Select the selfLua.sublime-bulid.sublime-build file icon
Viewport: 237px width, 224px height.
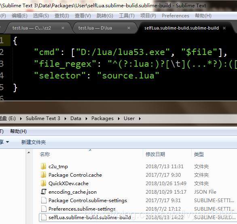tap(44, 218)
